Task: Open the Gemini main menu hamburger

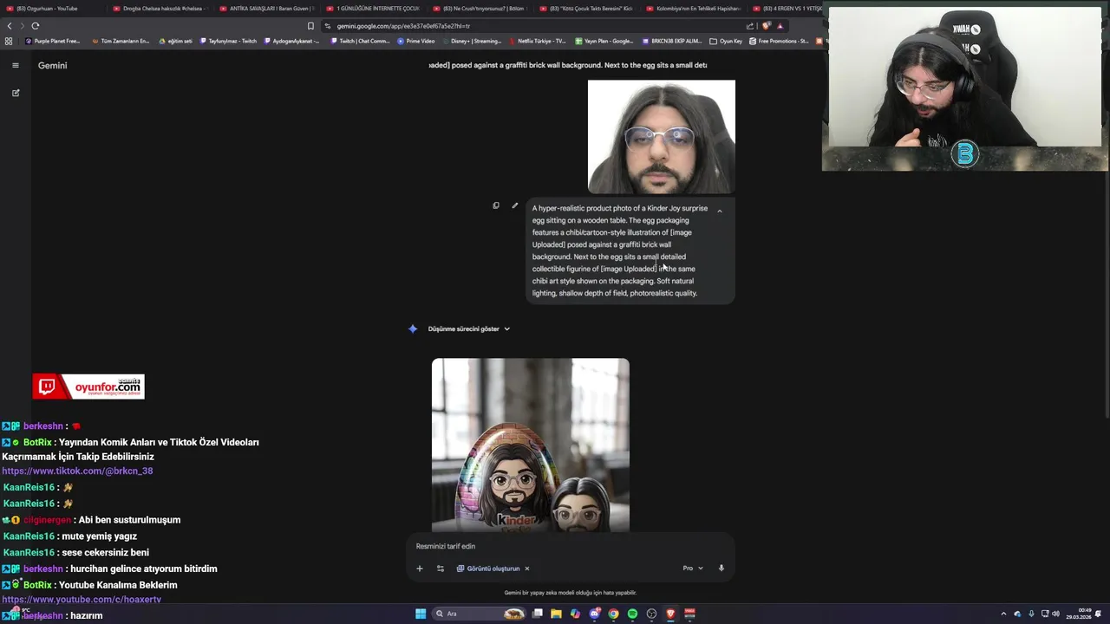Action: coord(15,66)
